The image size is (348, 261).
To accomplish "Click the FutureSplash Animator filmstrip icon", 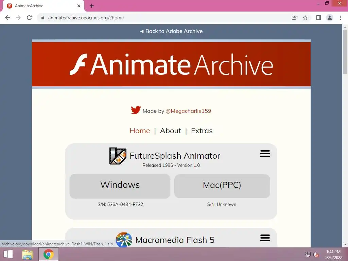I will [118, 156].
